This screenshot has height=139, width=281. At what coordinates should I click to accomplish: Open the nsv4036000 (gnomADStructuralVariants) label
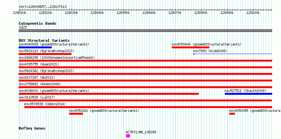(x=54, y=91)
